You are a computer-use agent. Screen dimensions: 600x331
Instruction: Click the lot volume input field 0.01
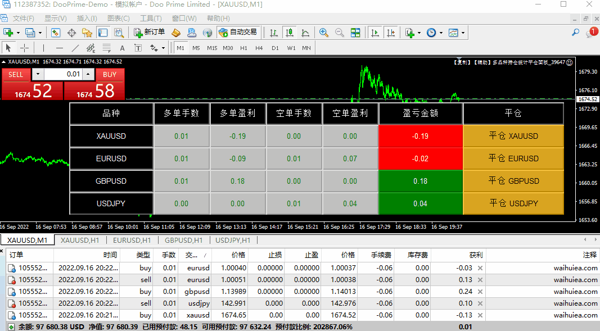(64, 74)
